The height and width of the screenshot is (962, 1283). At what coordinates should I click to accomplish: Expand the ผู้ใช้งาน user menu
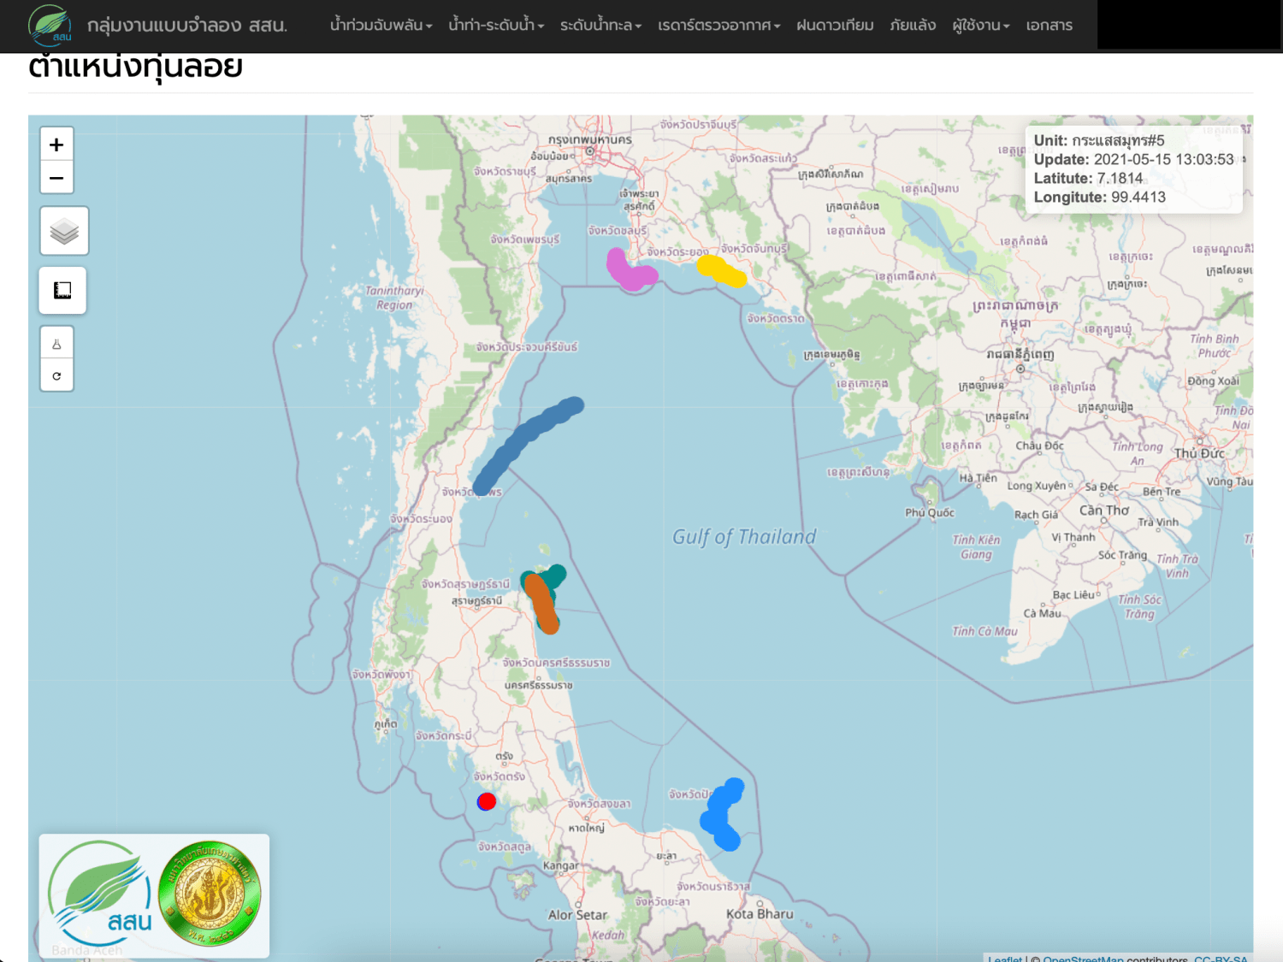[980, 26]
